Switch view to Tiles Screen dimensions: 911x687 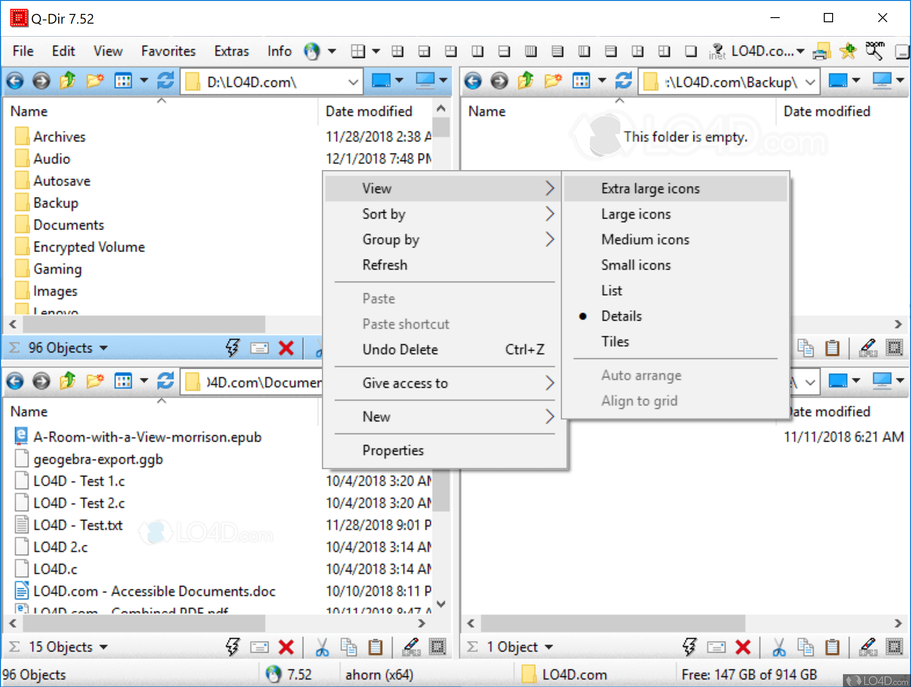[615, 342]
